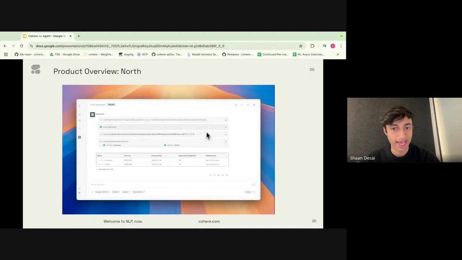Open the fde-team cohere bookmark
The width and height of the screenshot is (462, 260).
coord(30,55)
